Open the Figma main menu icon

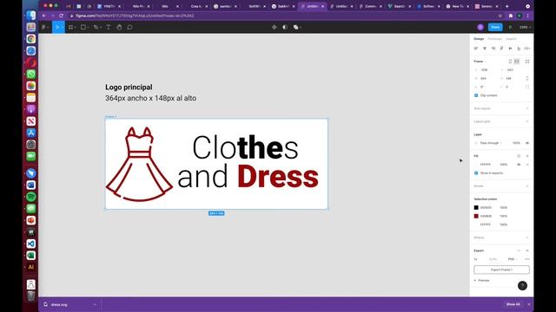[x=43, y=27]
